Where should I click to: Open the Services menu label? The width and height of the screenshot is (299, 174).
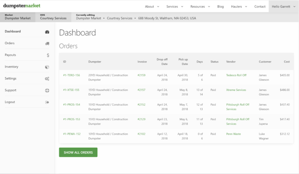[172, 6]
